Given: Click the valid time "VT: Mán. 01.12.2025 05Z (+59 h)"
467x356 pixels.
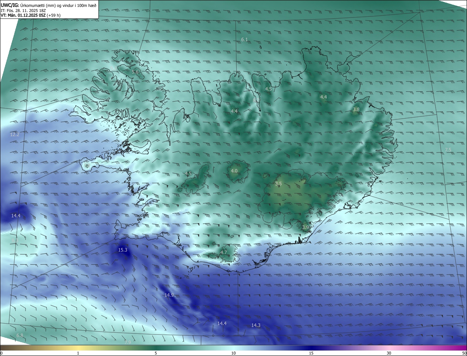Looking at the screenshot, I should [31, 15].
